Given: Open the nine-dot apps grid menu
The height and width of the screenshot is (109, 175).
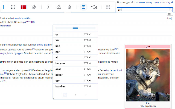Looking at the screenshot, I should tap(13, 7).
